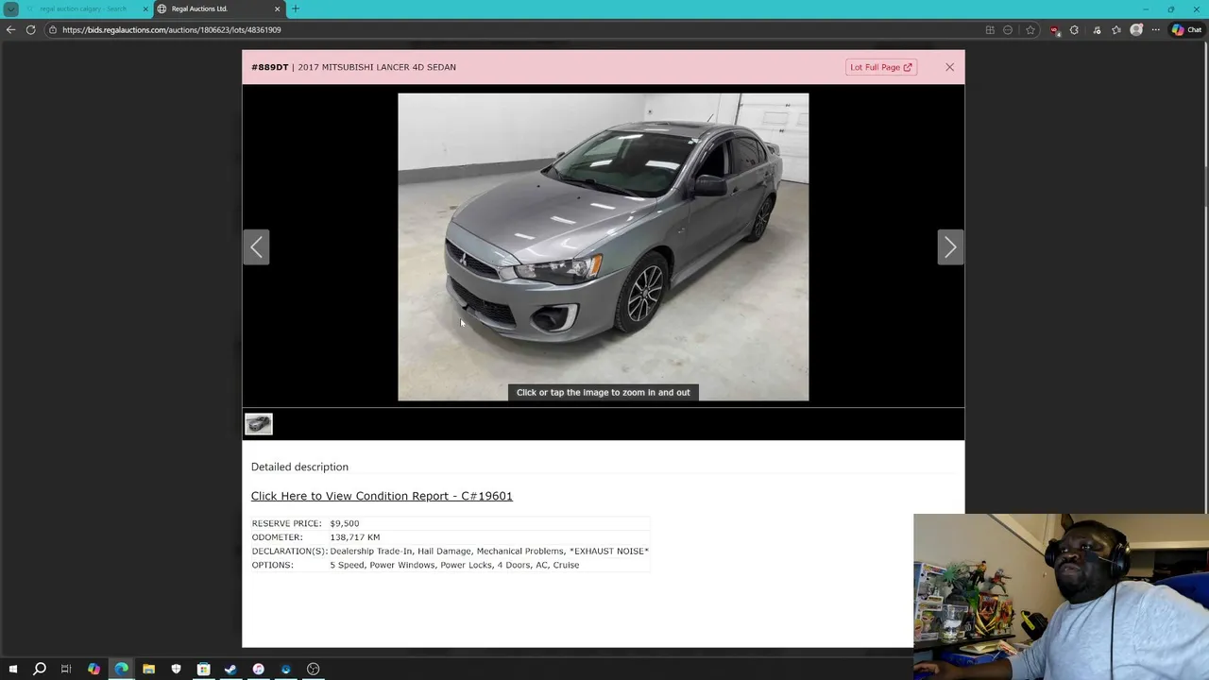
Task: Open Windows Security from the taskbar
Action: coord(176,669)
